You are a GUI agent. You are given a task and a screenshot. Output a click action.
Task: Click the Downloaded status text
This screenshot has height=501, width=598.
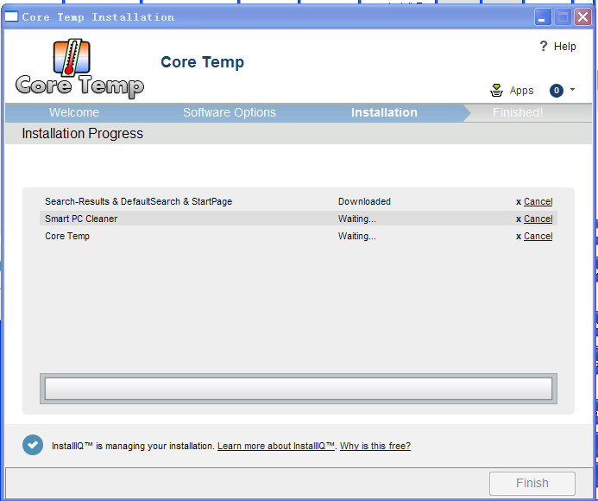364,201
